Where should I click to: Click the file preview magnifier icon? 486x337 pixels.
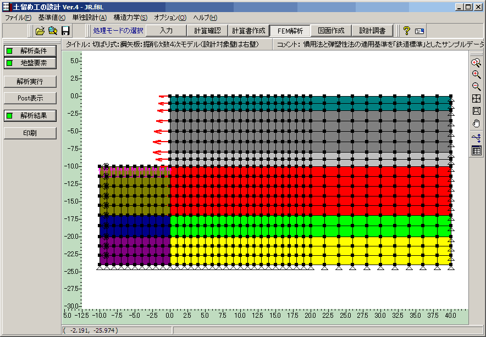click(53, 31)
